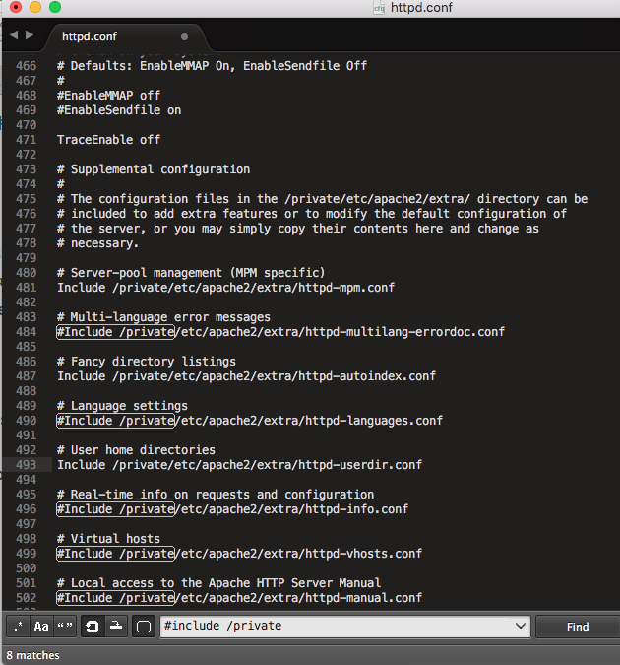Click line number 471 in gutter
The height and width of the screenshot is (665, 620).
[x=27, y=140]
